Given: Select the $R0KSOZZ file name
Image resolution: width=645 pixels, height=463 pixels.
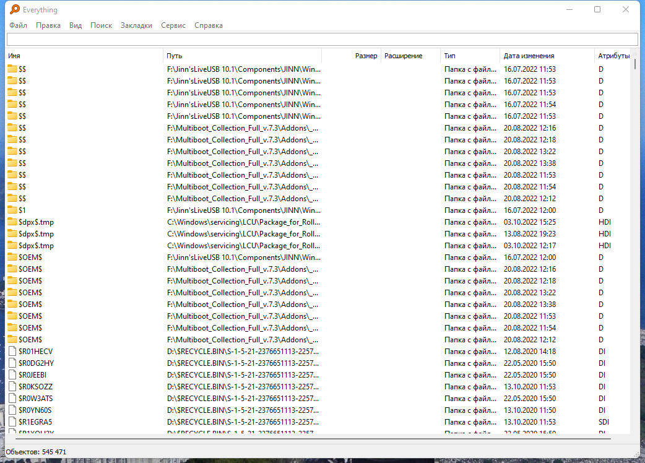Looking at the screenshot, I should tap(35, 386).
